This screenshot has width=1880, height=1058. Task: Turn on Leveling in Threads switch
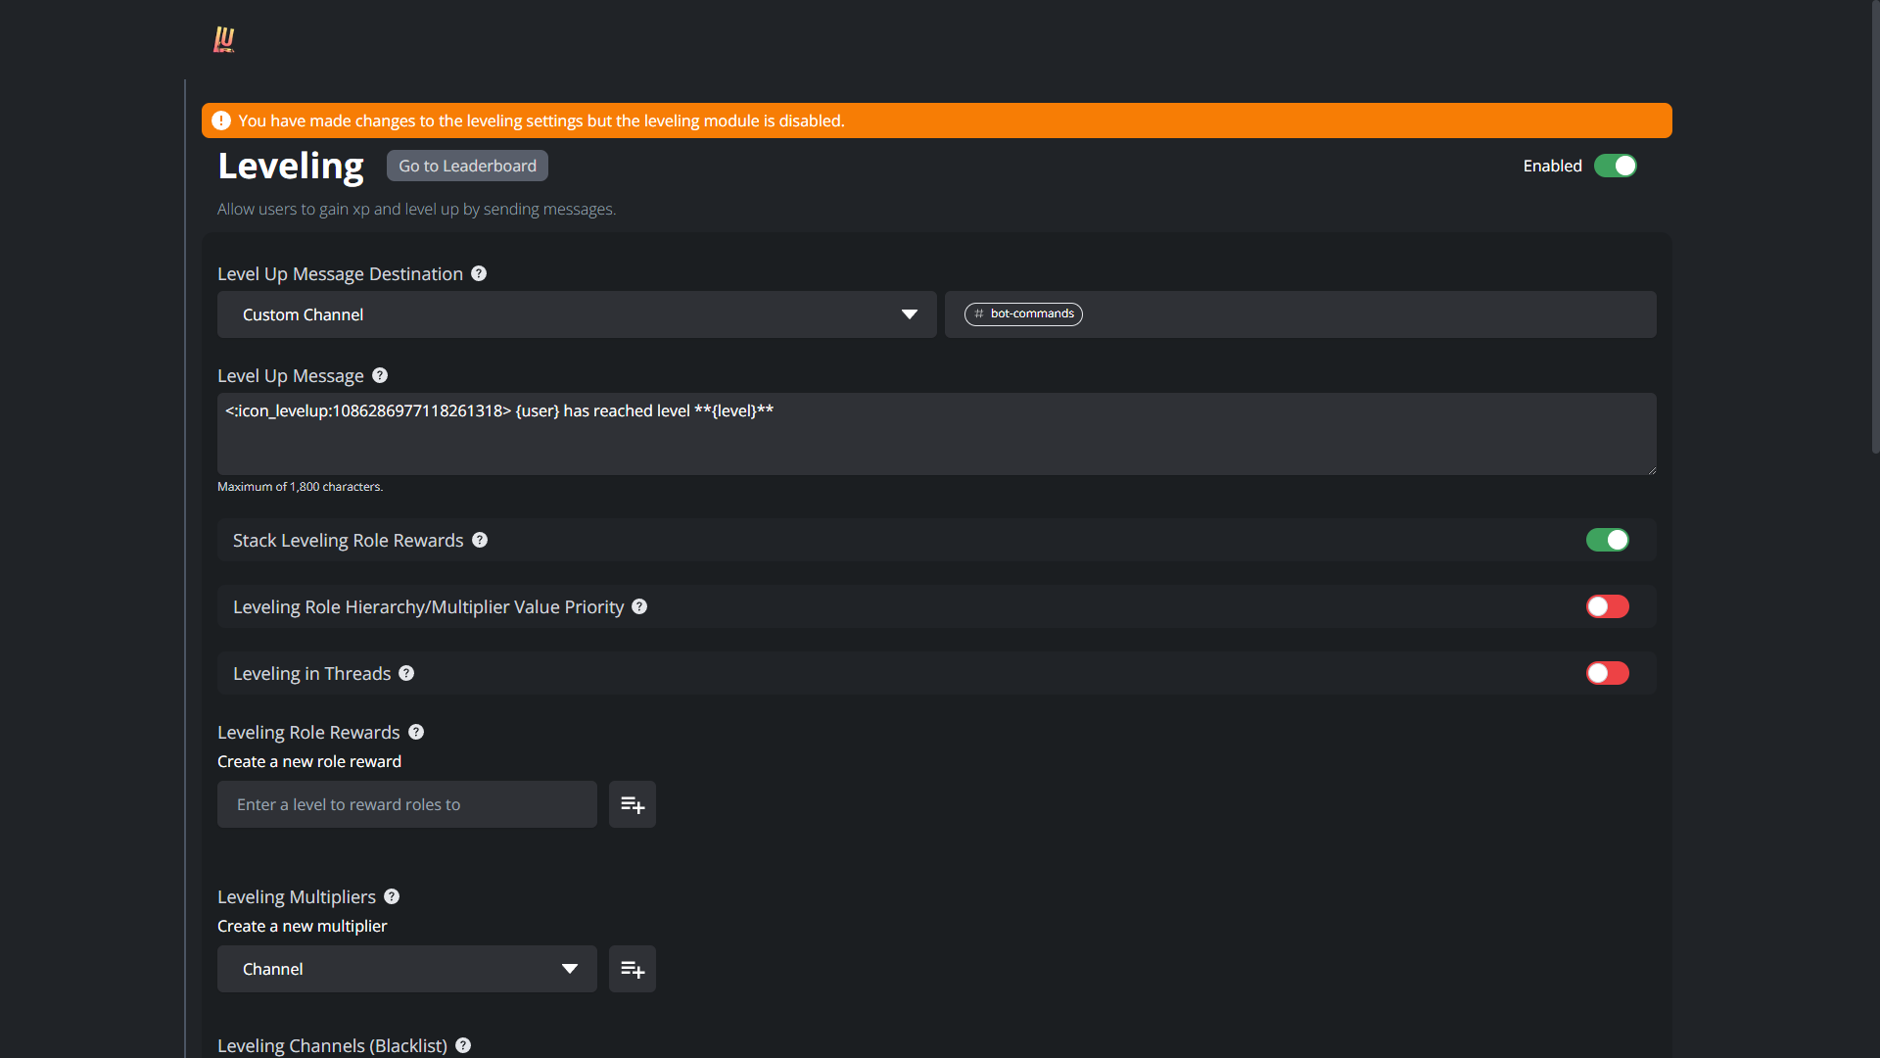pyautogui.click(x=1607, y=674)
